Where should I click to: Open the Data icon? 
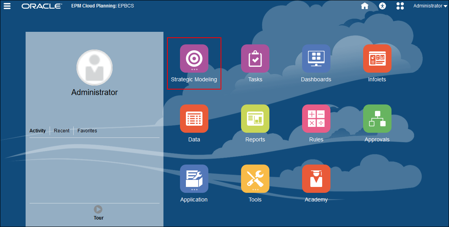click(x=194, y=119)
